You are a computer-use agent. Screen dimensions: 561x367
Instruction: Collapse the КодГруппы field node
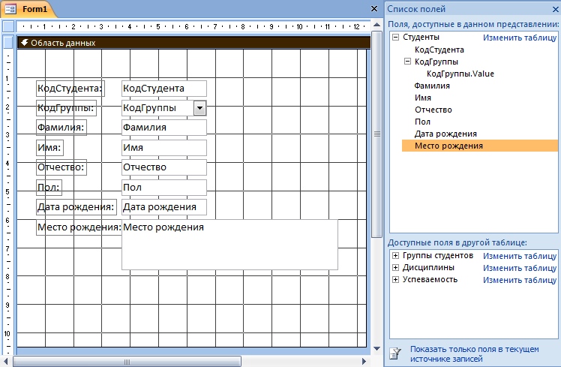[x=407, y=62]
